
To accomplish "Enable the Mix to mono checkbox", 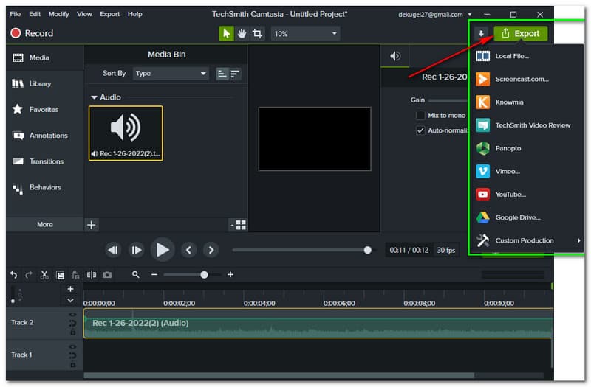I will tap(420, 116).
